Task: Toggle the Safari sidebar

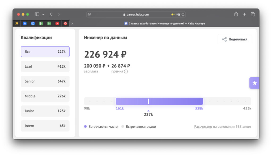Action: point(36,14)
